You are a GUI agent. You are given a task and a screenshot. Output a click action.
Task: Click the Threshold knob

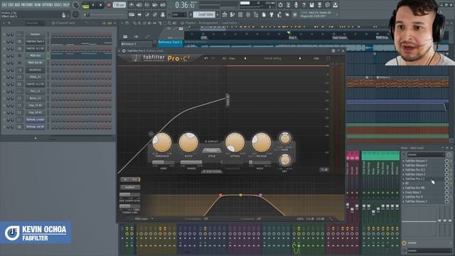[162, 142]
